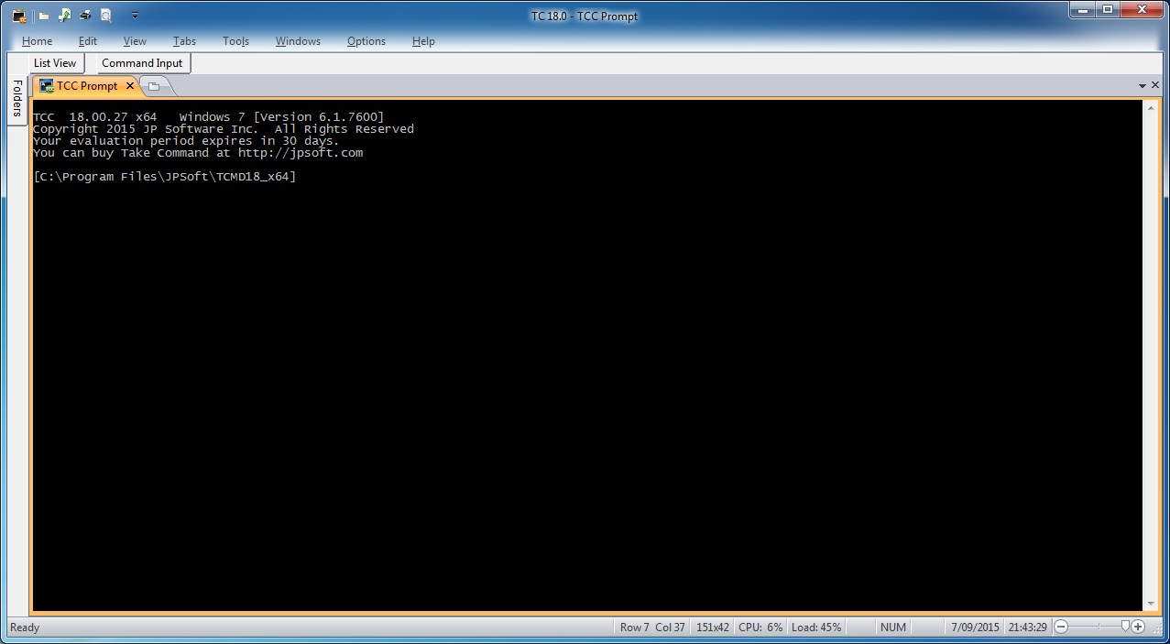Toggle the List View panel
This screenshot has width=1170, height=644.
(55, 63)
